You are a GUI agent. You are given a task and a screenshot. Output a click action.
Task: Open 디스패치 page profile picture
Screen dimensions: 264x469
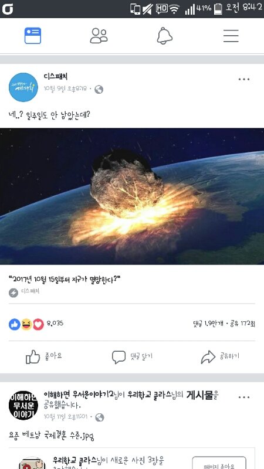click(x=23, y=87)
